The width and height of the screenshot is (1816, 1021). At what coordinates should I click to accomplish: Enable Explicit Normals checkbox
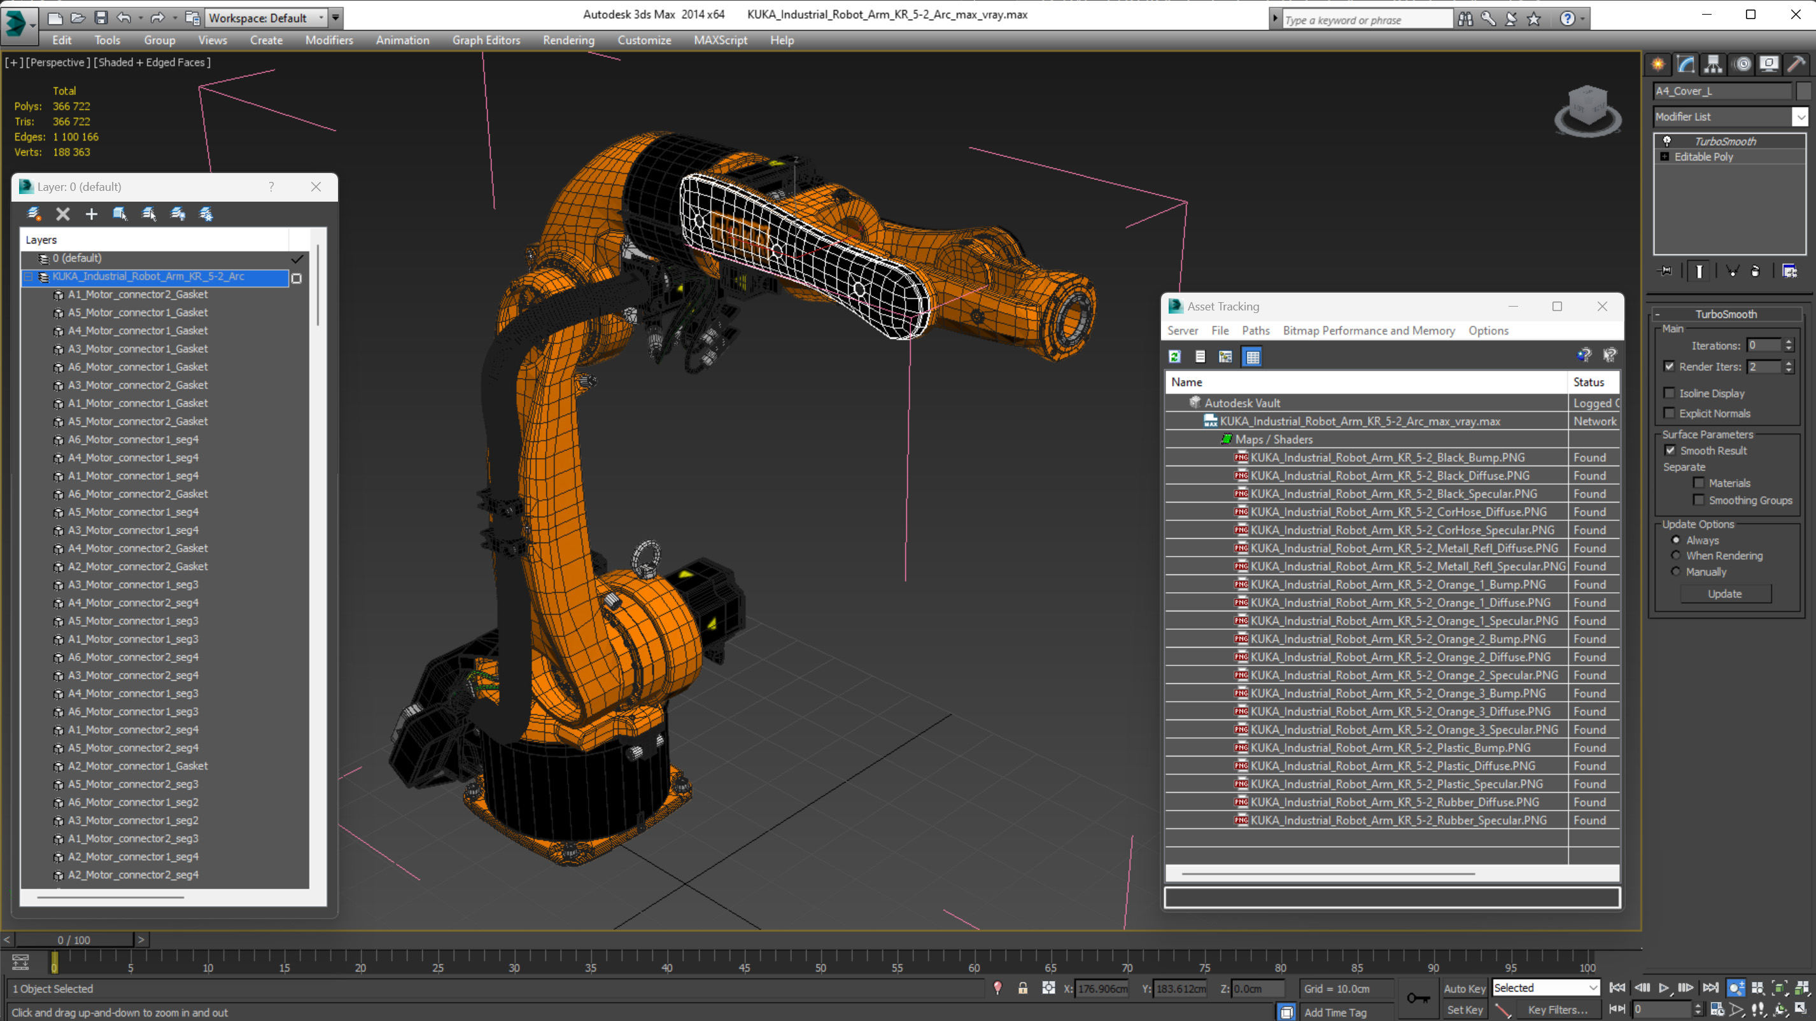(1670, 413)
